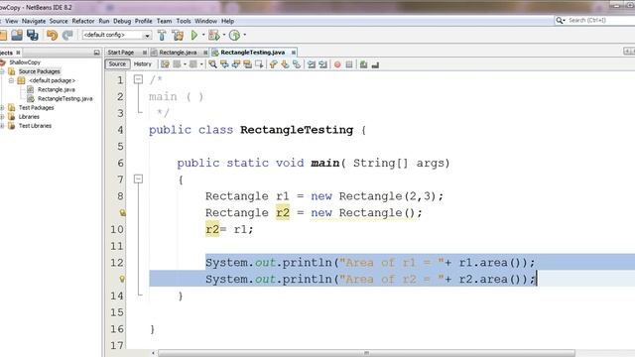The width and height of the screenshot is (635, 357).
Task: Toggle Highlight Search in editor toolbar
Action: coord(247,64)
